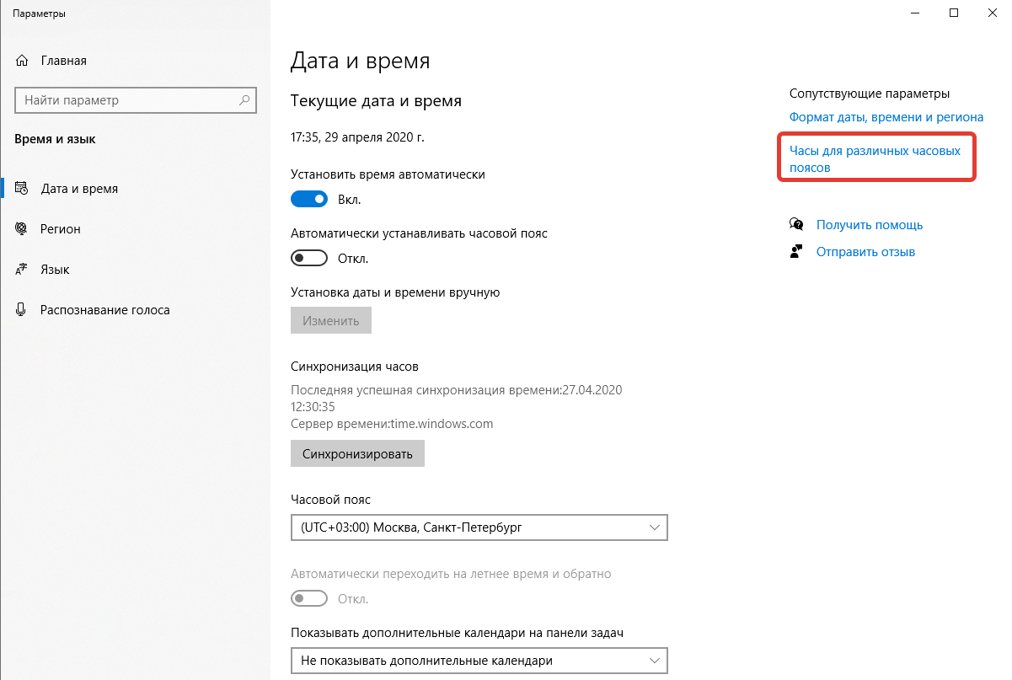Select Язык in sidebar
The image size is (1012, 680).
point(135,270)
